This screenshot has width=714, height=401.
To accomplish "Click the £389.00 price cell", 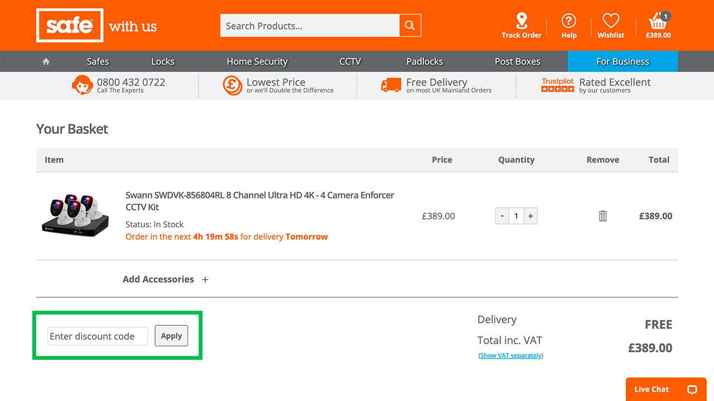I will 438,216.
